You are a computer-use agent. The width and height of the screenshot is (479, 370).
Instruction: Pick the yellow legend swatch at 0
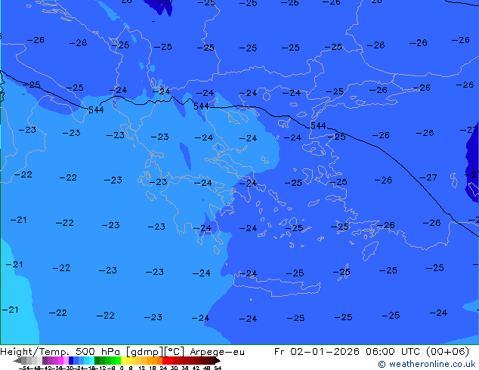coord(123,360)
